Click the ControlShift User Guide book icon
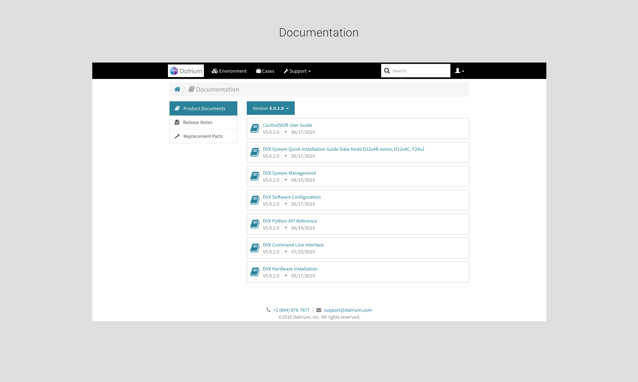The width and height of the screenshot is (638, 382). pyautogui.click(x=255, y=128)
